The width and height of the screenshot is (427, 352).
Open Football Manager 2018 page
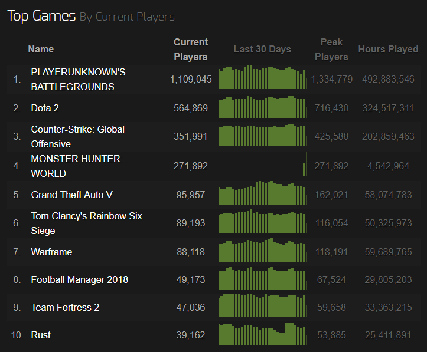[x=79, y=279]
